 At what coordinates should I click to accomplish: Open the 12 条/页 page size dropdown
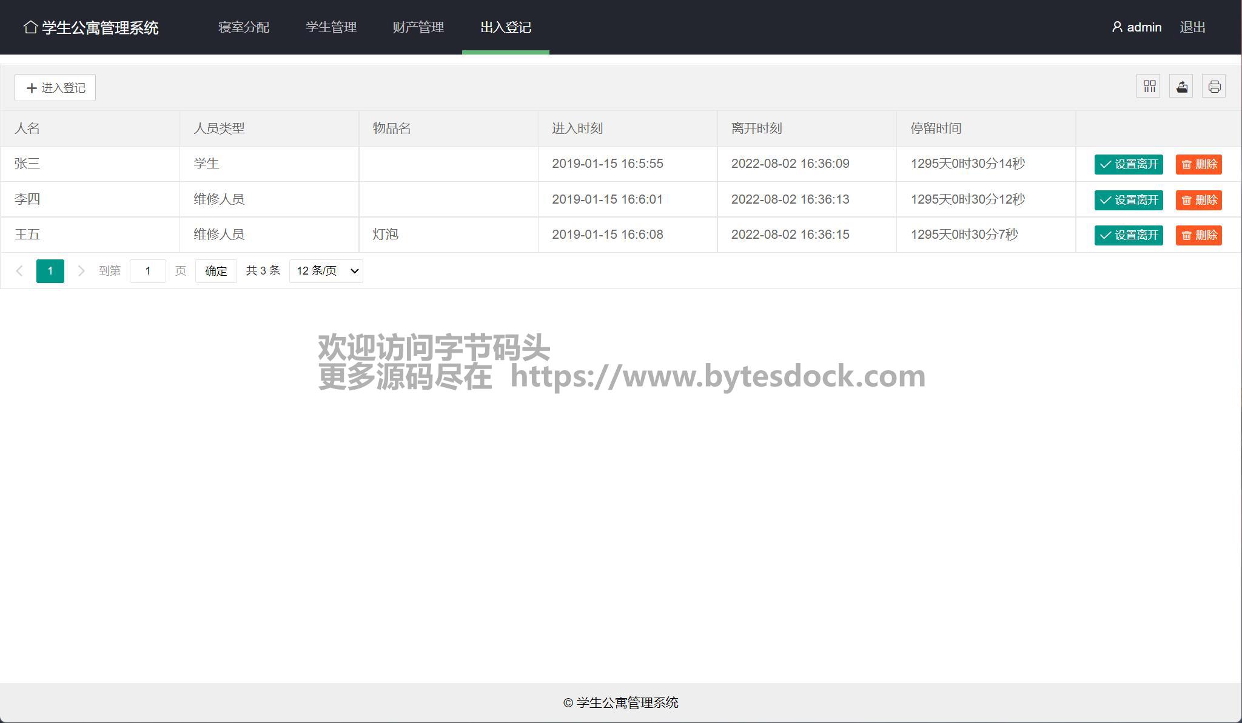(x=326, y=271)
